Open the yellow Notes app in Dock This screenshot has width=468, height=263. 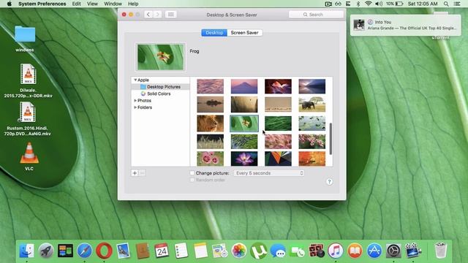click(200, 251)
